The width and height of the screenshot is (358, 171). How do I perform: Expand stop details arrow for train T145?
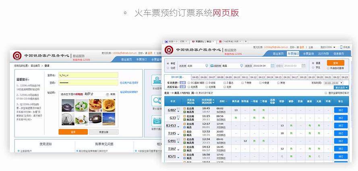(178, 134)
